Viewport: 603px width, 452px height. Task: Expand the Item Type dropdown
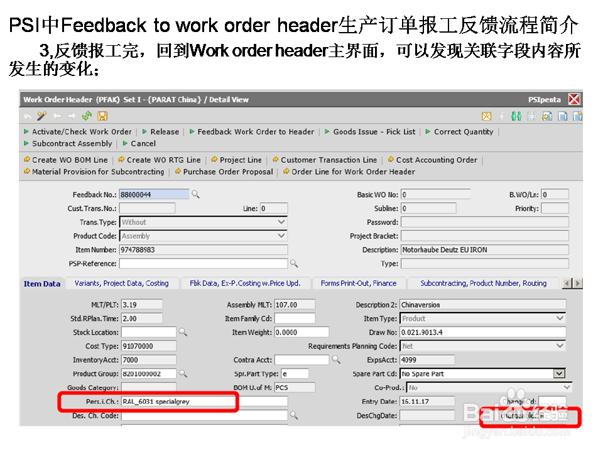click(x=560, y=318)
